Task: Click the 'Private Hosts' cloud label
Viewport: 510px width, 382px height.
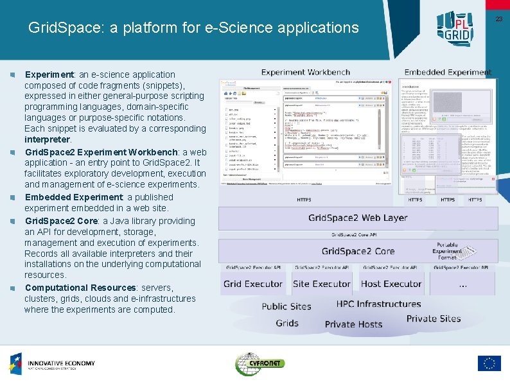Action: [353, 324]
